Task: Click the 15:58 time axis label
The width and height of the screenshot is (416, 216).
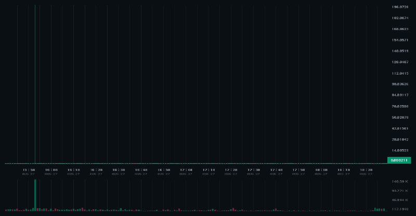Action: click(x=29, y=170)
